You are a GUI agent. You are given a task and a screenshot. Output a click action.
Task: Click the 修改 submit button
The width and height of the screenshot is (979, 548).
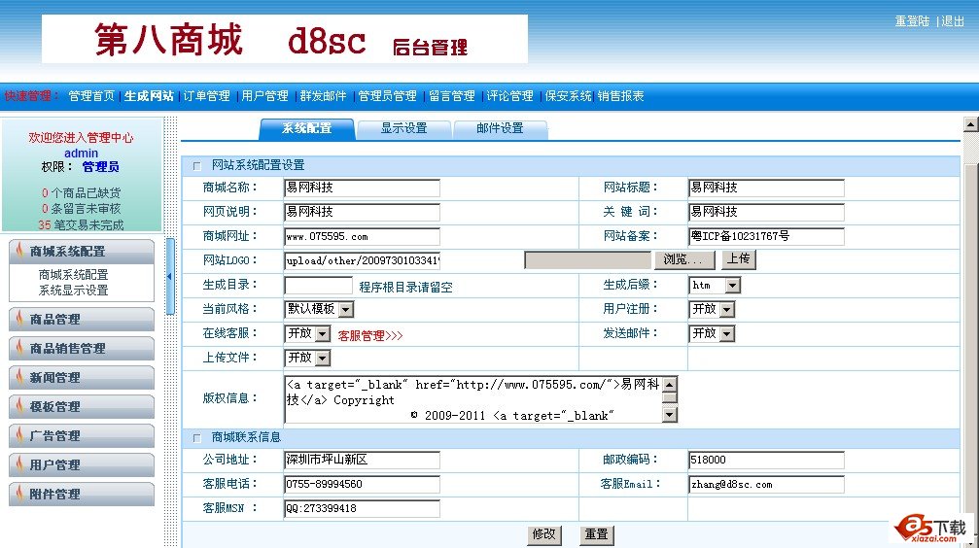(543, 534)
